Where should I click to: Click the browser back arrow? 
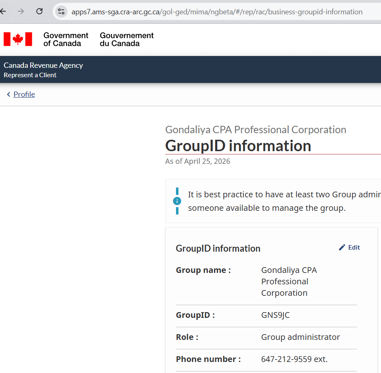coord(3,11)
